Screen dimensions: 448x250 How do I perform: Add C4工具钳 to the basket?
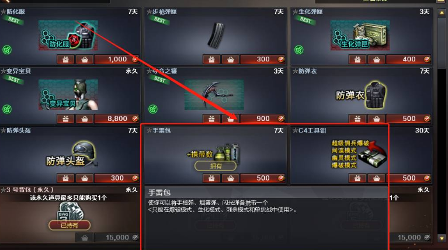(x=376, y=178)
